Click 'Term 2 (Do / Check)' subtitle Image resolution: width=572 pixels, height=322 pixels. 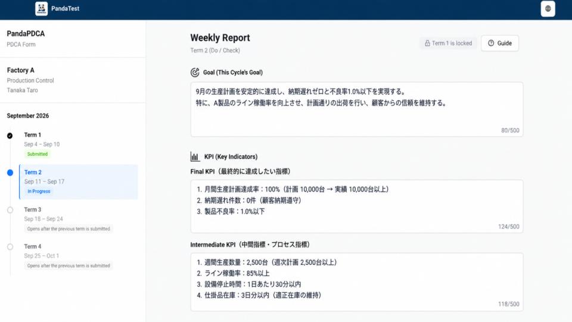tap(215, 50)
